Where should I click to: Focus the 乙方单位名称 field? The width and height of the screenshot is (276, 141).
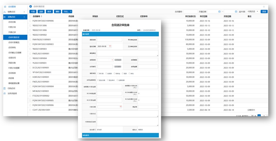click(148, 47)
